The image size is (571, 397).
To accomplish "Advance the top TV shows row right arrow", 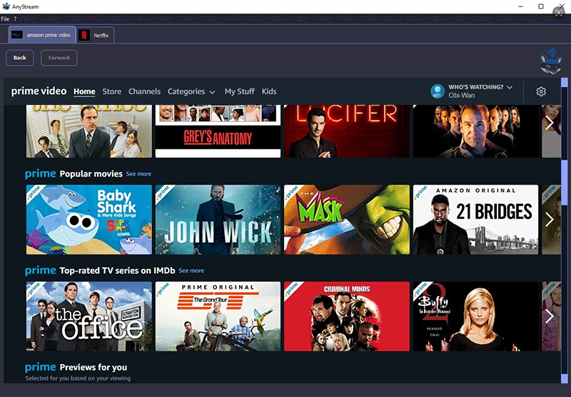I will tap(549, 123).
